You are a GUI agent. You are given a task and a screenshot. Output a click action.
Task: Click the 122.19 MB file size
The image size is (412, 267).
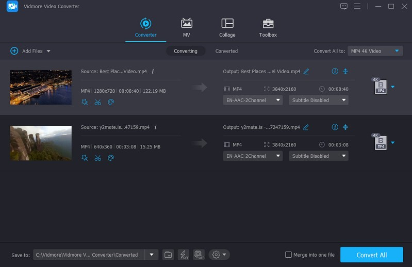pos(154,91)
